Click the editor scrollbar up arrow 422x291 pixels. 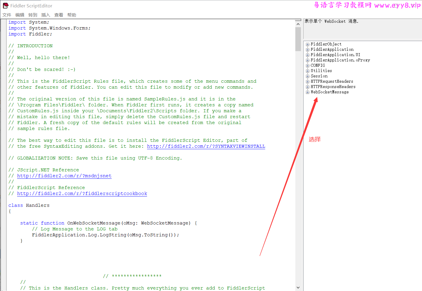coord(298,24)
